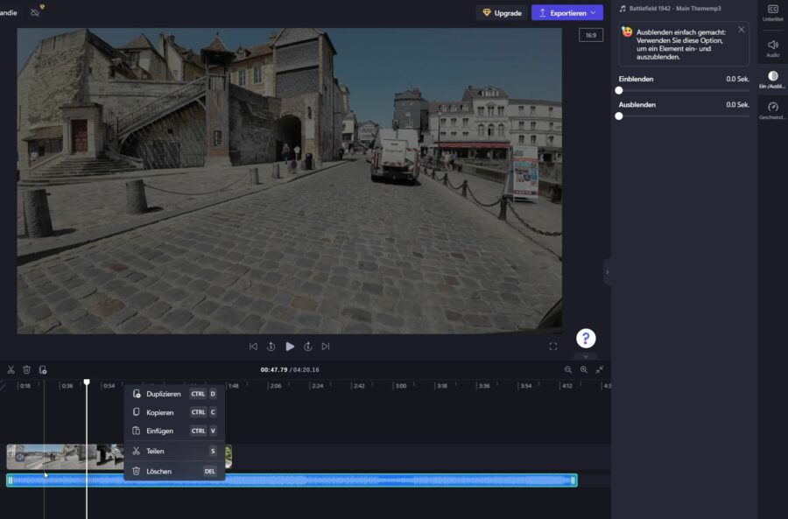Open the Exportieren dropdown arrow
The height and width of the screenshot is (519, 788).
[x=592, y=12]
